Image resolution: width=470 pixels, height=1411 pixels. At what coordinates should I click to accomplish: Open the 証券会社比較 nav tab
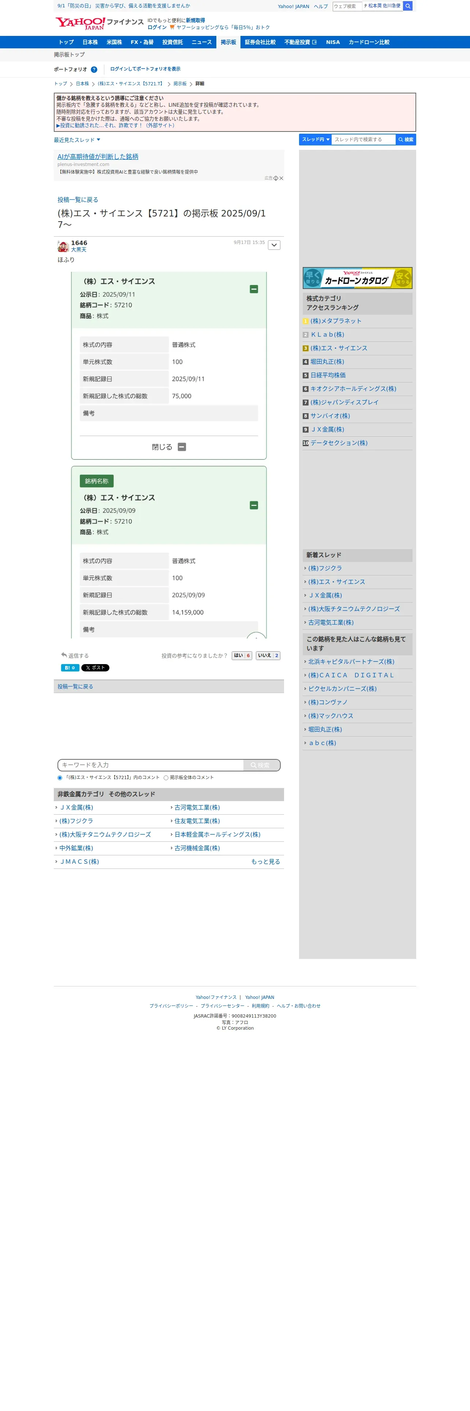pos(261,42)
